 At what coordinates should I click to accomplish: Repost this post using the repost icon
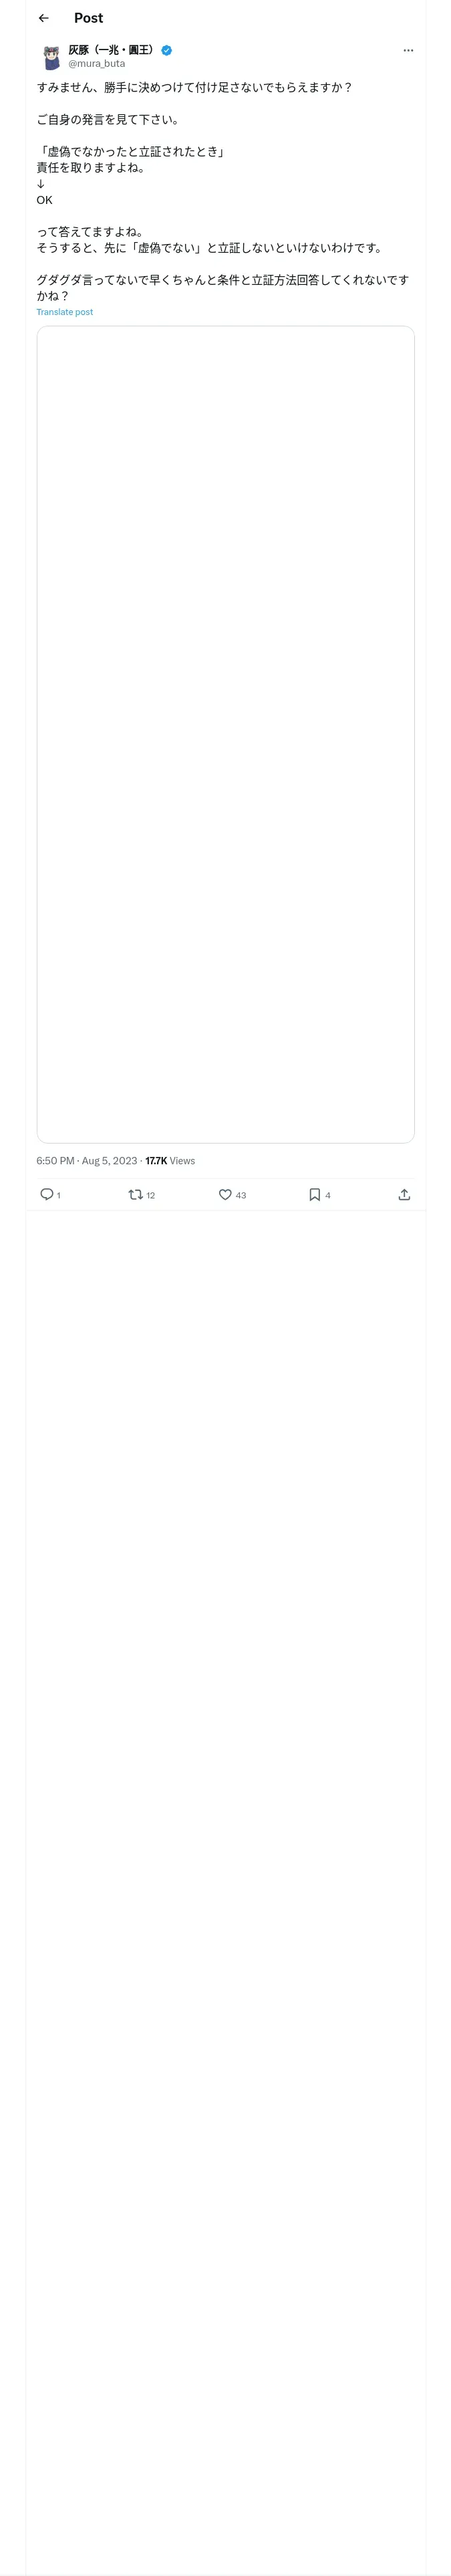point(135,1194)
